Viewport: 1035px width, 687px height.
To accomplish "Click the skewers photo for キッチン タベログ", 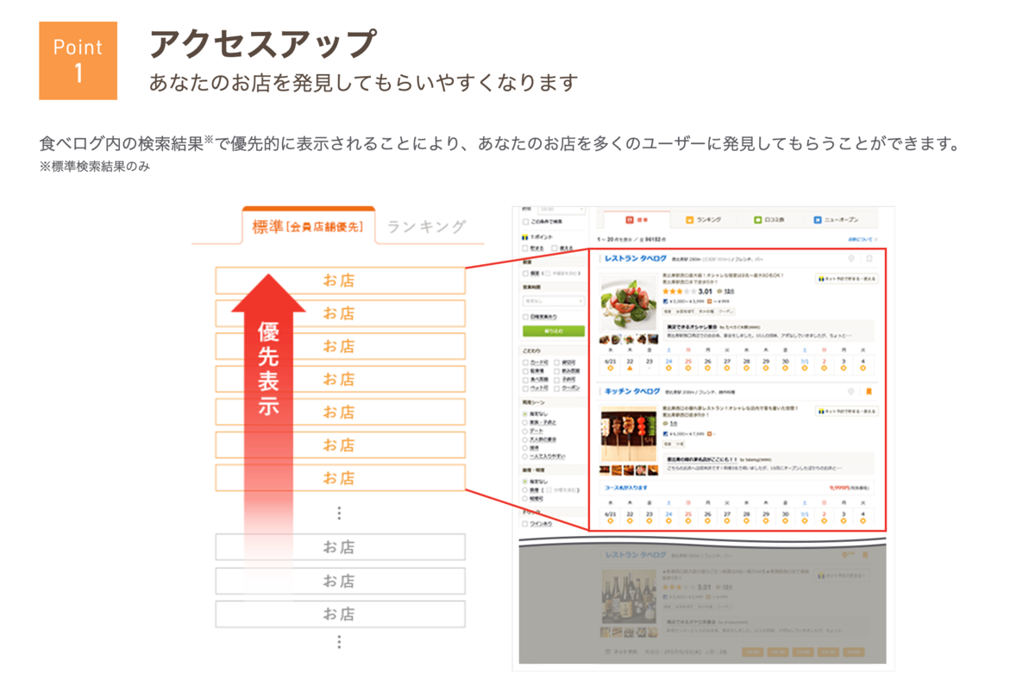I will [629, 434].
